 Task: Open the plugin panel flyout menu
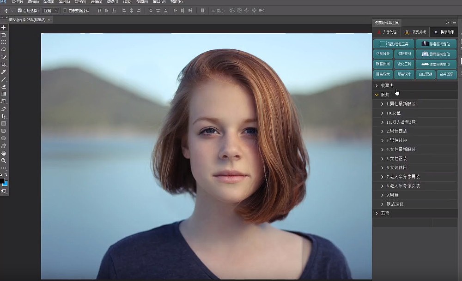(455, 23)
